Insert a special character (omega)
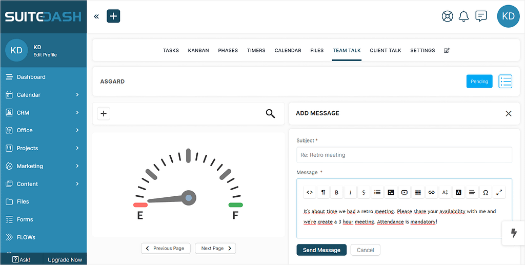The height and width of the screenshot is (265, 525). (486, 192)
